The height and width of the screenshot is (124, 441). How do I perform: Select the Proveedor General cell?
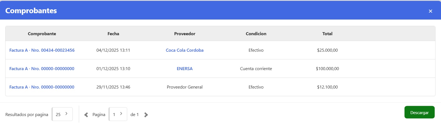pos(184,87)
